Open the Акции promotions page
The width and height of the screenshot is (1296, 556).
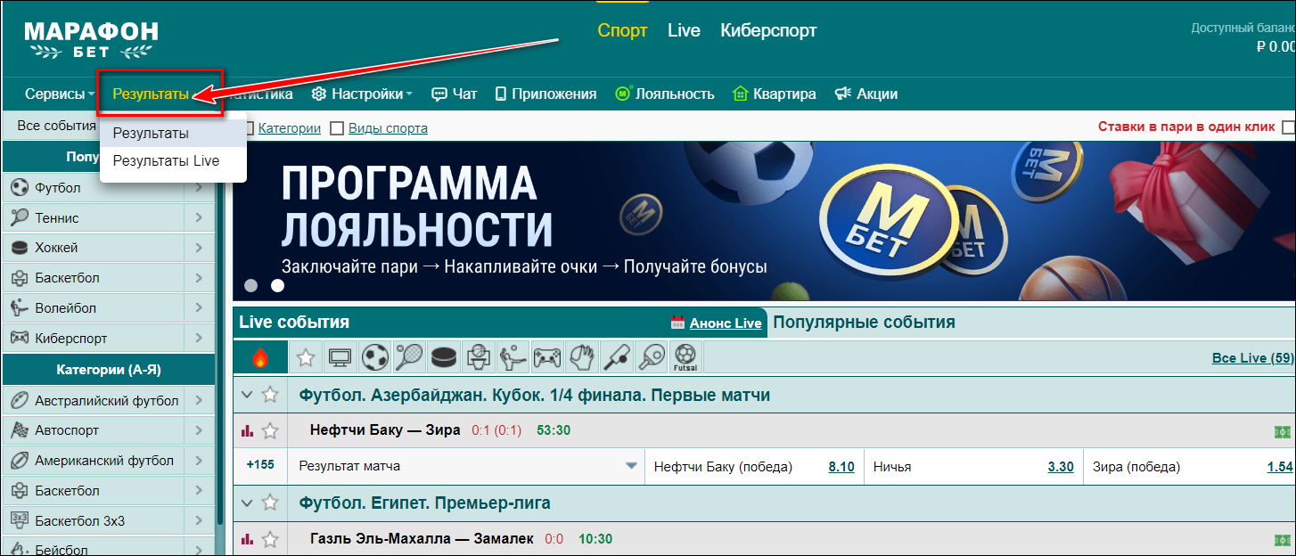865,94
